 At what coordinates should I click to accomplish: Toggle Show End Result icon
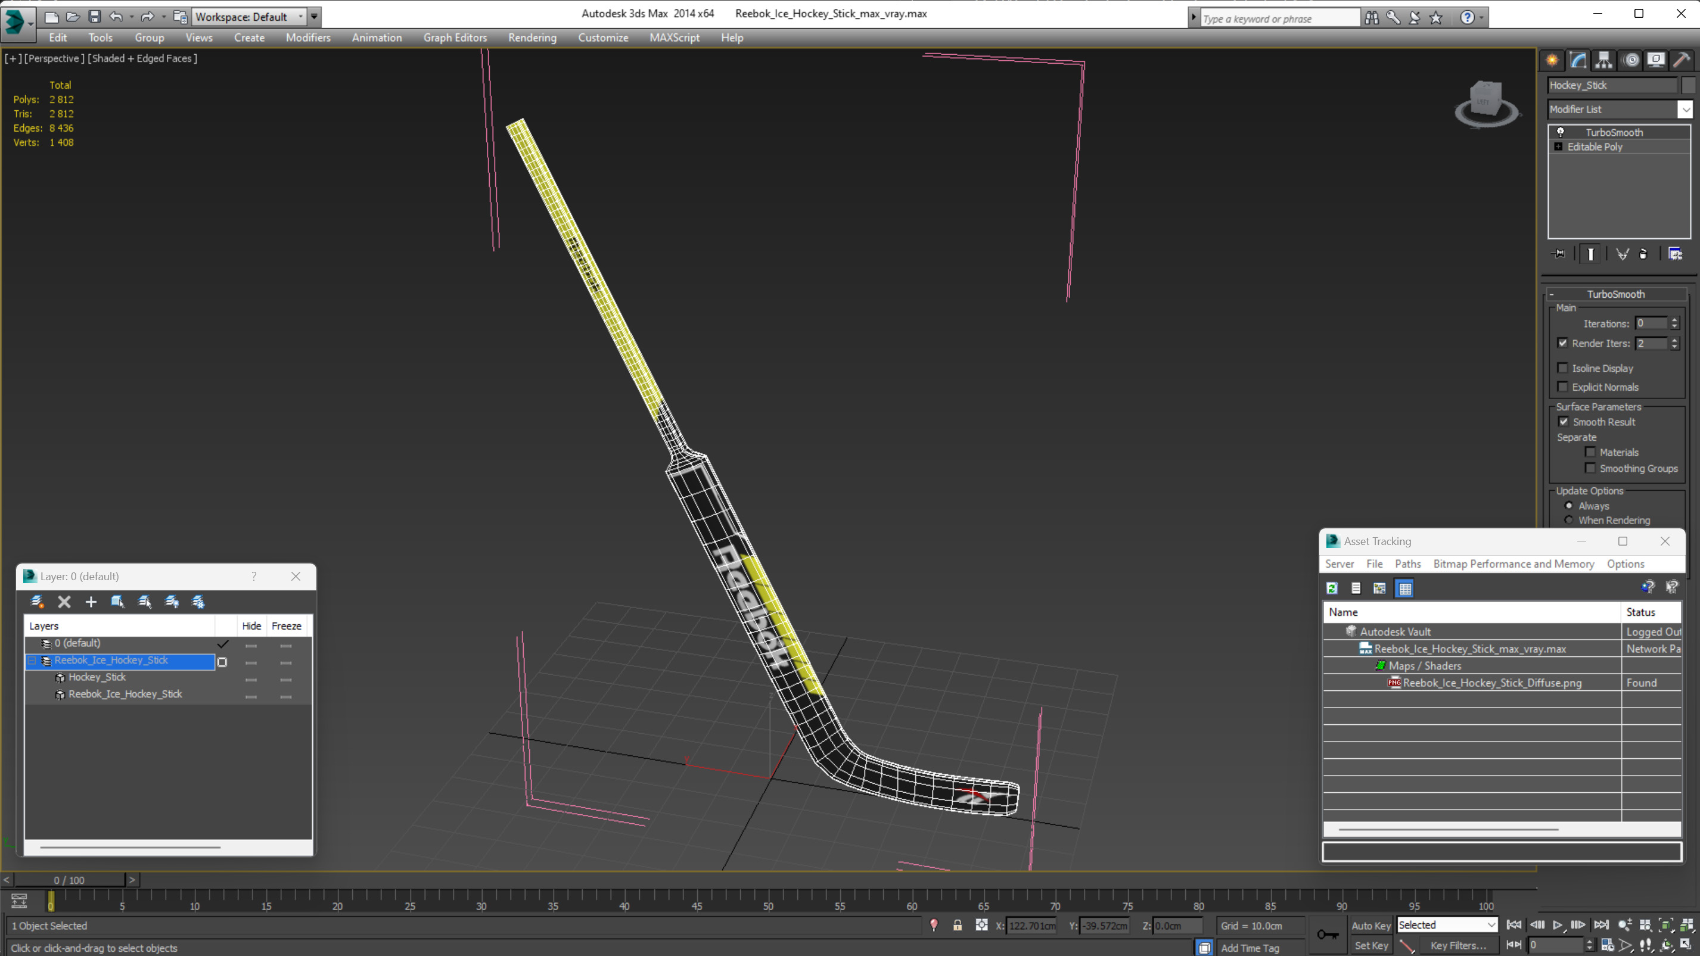pyautogui.click(x=1590, y=254)
